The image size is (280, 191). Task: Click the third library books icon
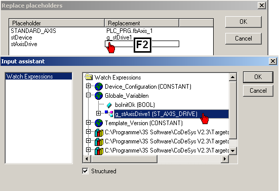[99, 150]
